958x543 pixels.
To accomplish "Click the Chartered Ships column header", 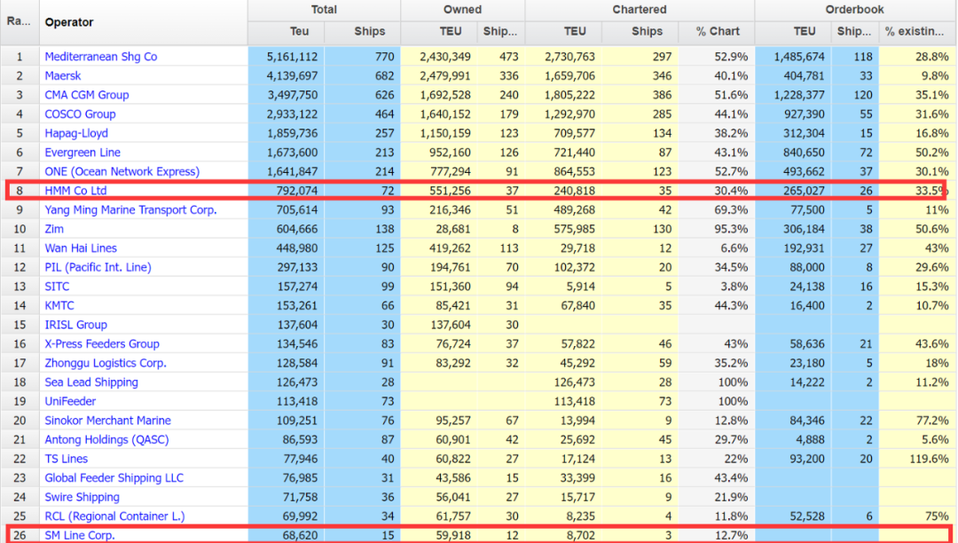I will (x=647, y=32).
